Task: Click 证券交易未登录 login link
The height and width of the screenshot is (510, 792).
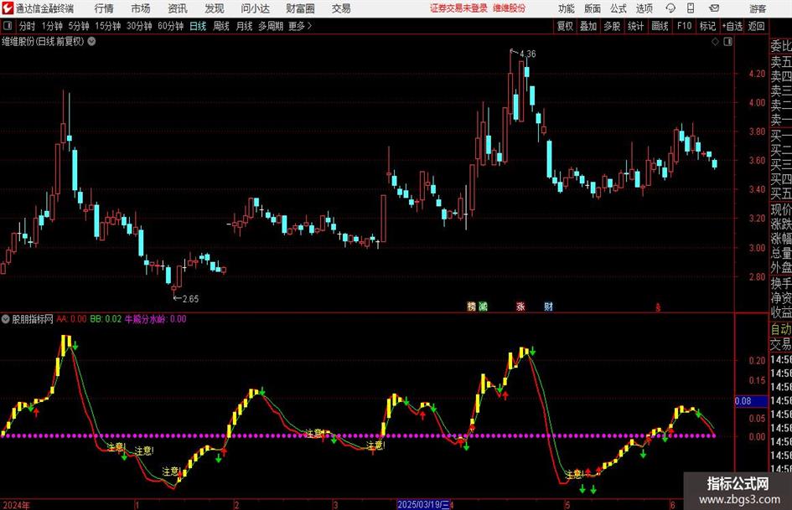Action: 458,8
